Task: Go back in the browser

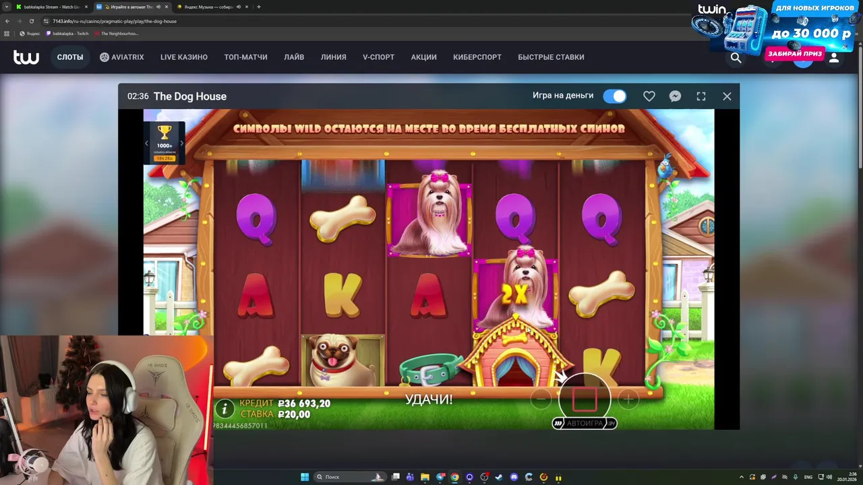Action: coord(7,21)
